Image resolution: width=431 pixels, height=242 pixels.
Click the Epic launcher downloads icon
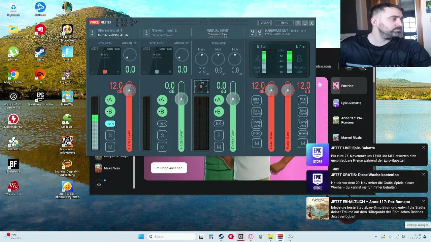click(x=99, y=184)
